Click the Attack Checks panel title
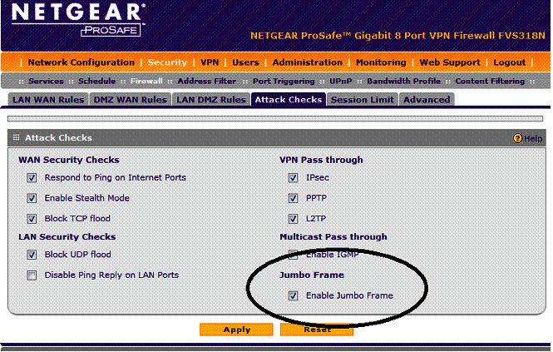The width and height of the screenshot is (553, 352). (x=58, y=137)
